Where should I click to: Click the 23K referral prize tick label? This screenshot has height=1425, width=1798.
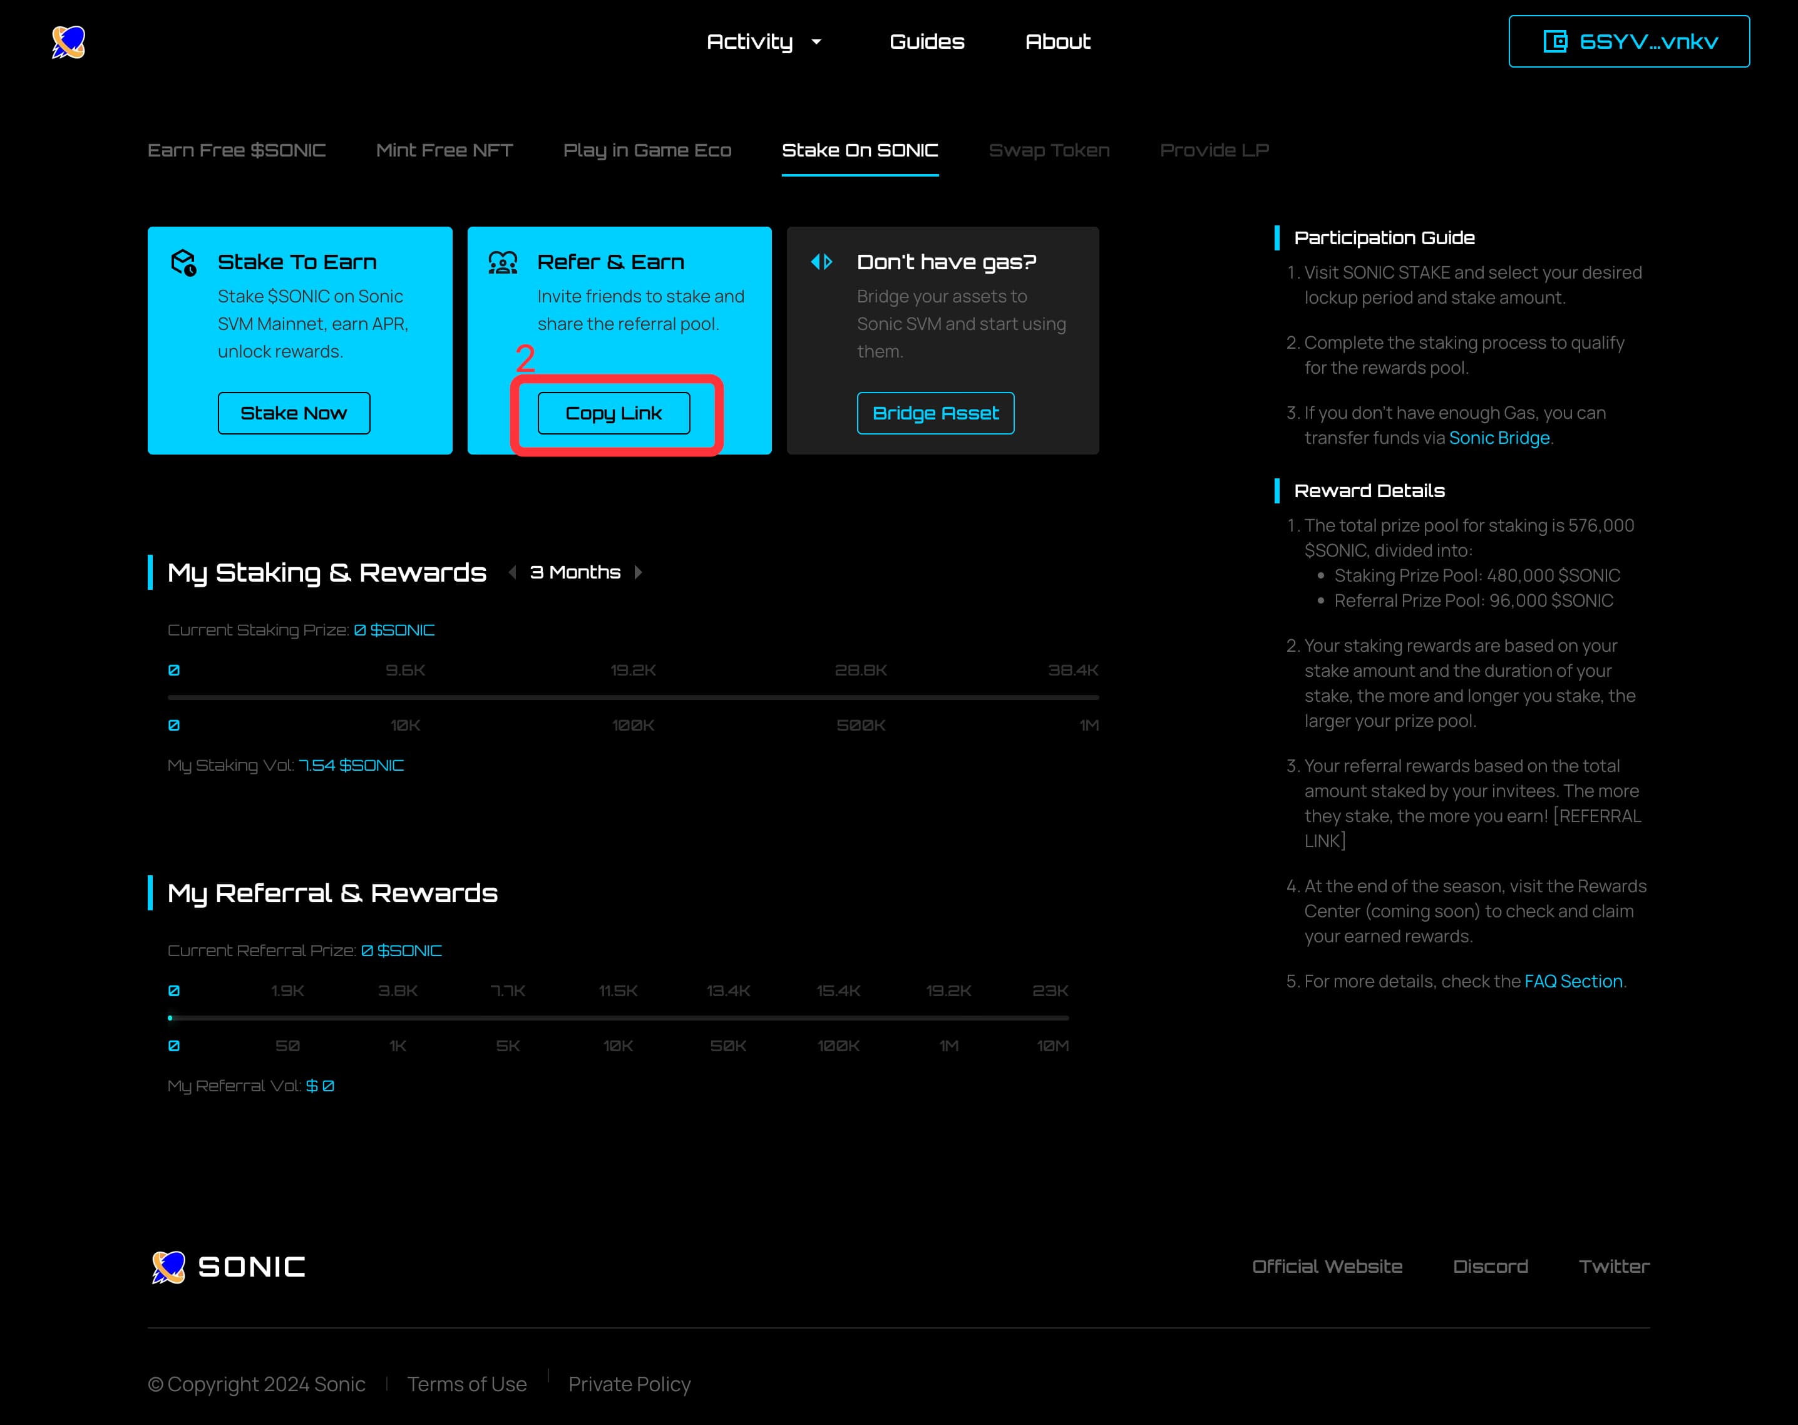(1050, 990)
